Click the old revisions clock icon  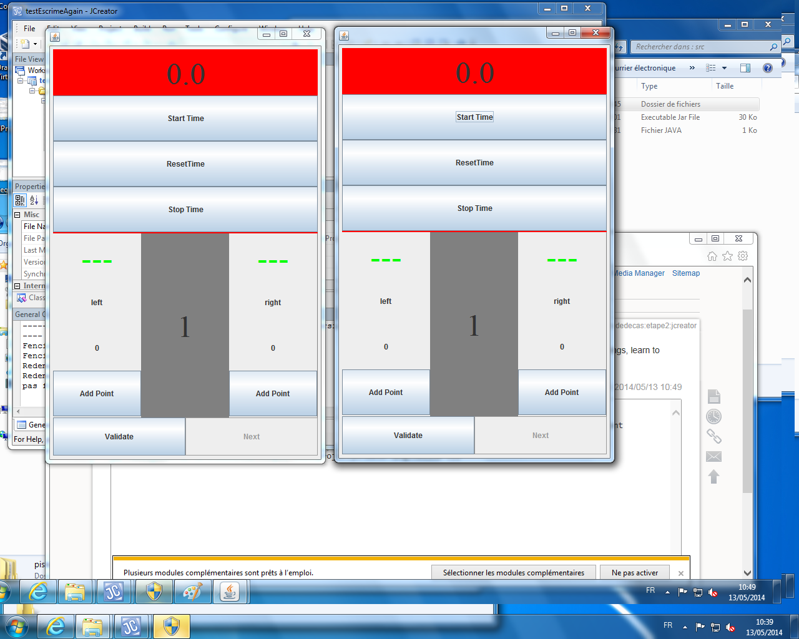coord(713,417)
